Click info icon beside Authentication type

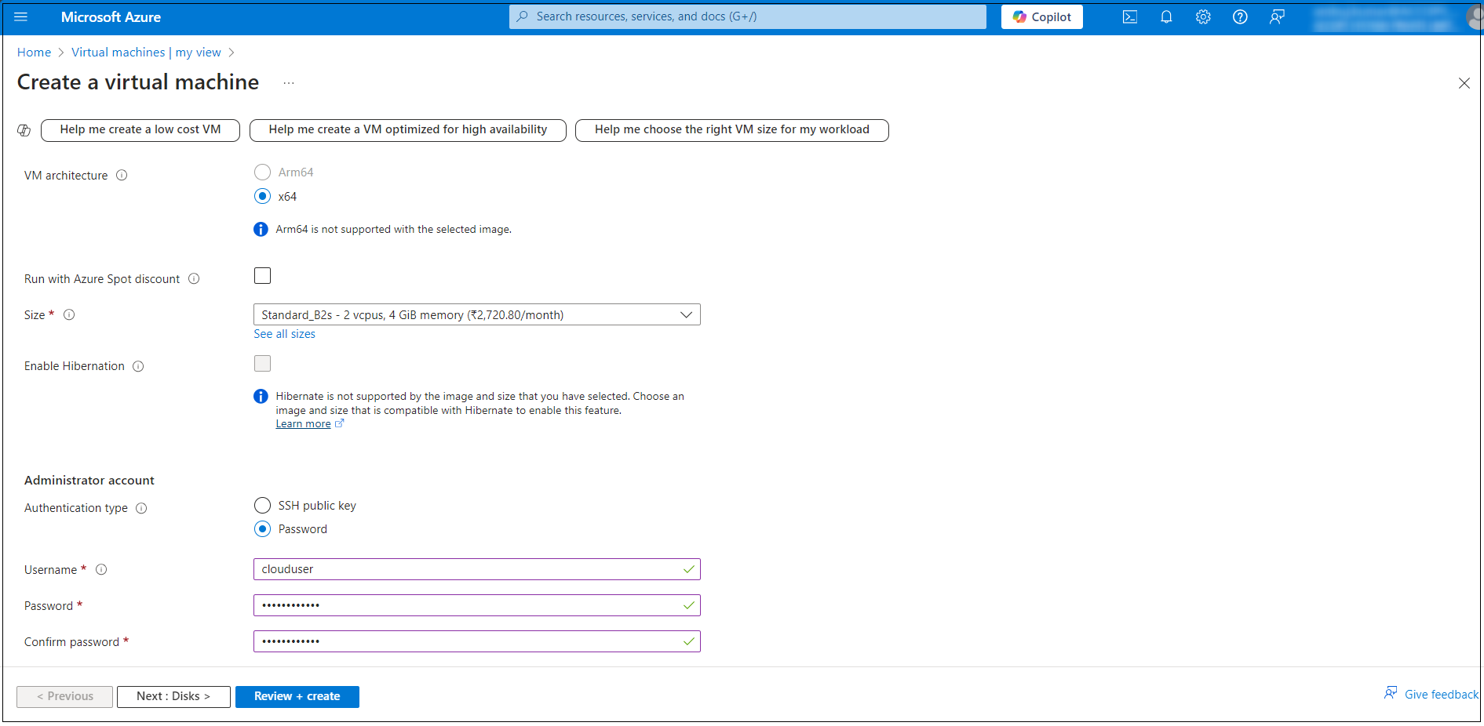[141, 508]
